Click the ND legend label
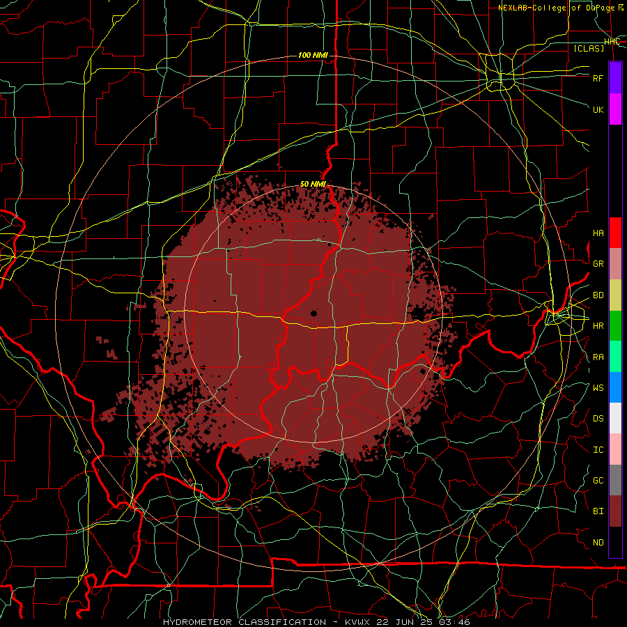Image resolution: width=627 pixels, height=627 pixels. point(598,543)
